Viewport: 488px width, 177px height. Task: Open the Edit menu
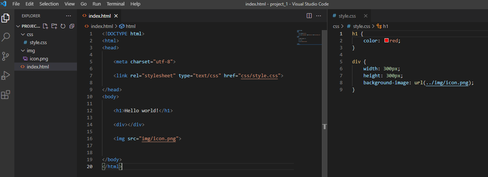29,4
